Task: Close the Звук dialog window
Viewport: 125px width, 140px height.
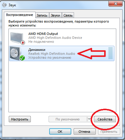Action: [116, 4]
